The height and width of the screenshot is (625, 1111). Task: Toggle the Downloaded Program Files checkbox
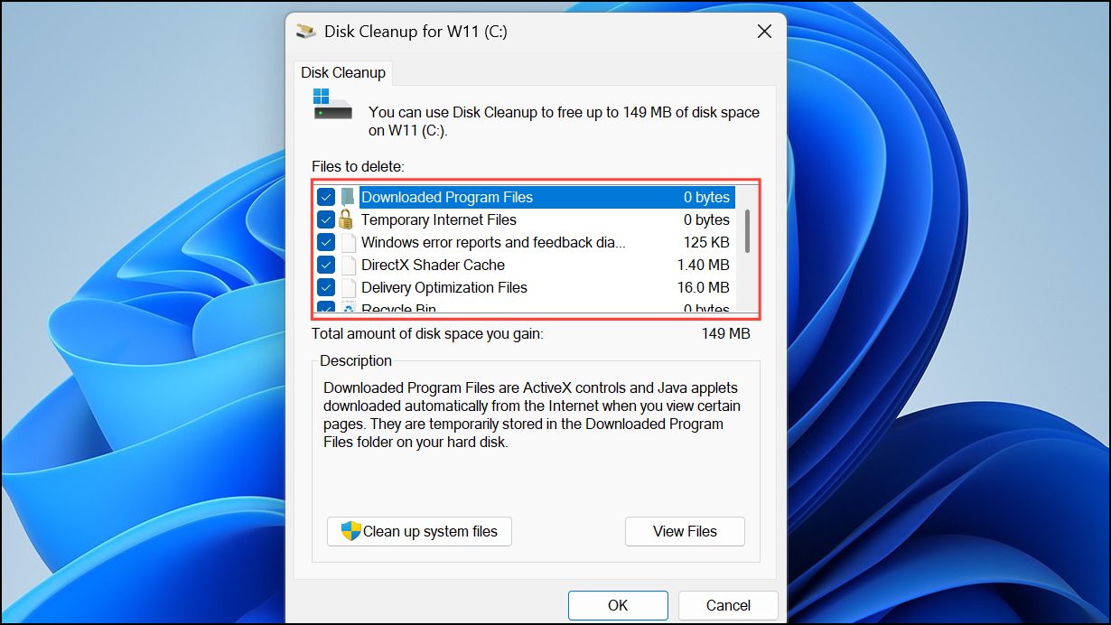[326, 197]
